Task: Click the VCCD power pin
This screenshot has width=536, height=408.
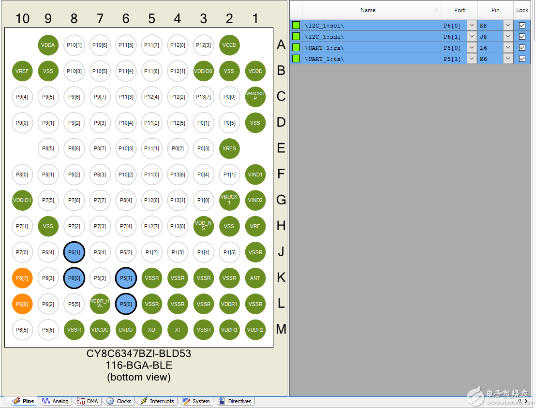Action: (x=229, y=45)
